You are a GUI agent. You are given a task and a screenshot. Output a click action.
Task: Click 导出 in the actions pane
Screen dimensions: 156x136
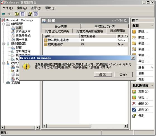click(x=143, y=61)
